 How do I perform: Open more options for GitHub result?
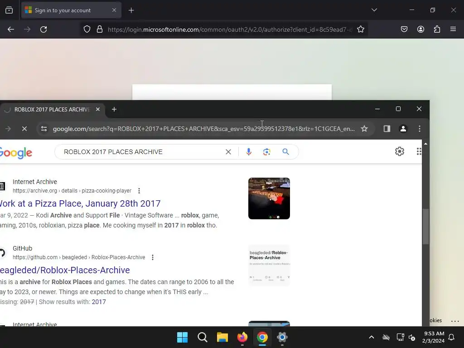point(153,257)
